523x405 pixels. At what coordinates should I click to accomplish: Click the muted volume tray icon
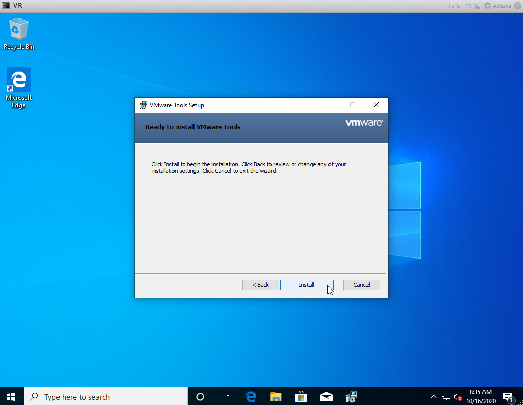pyautogui.click(x=458, y=397)
